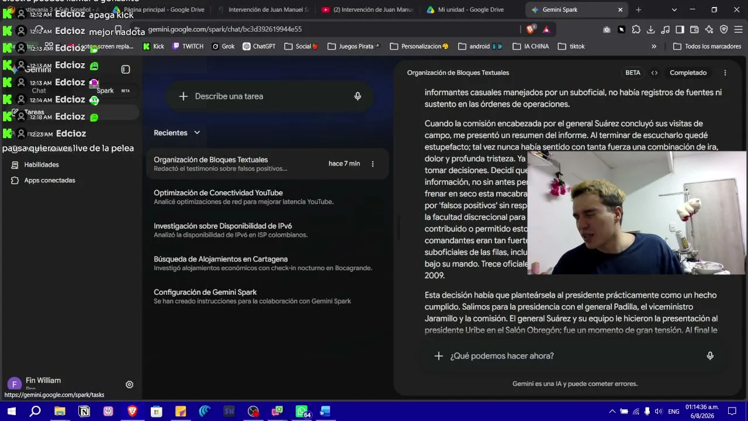Open browser downloads
The image size is (748, 421).
coord(650,29)
